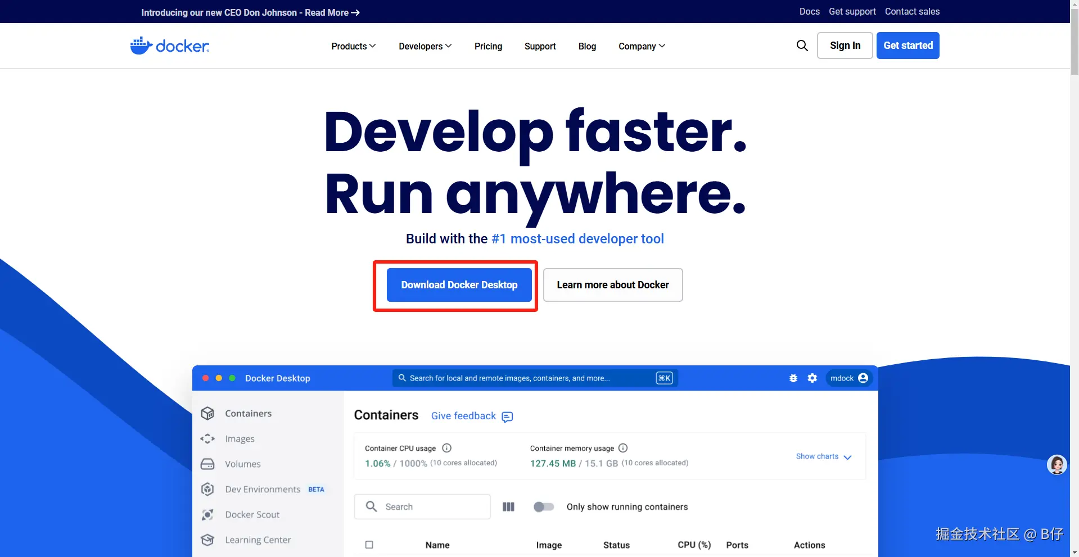Click the scrollbar up arrow
Image resolution: width=1079 pixels, height=557 pixels.
[x=1075, y=4]
